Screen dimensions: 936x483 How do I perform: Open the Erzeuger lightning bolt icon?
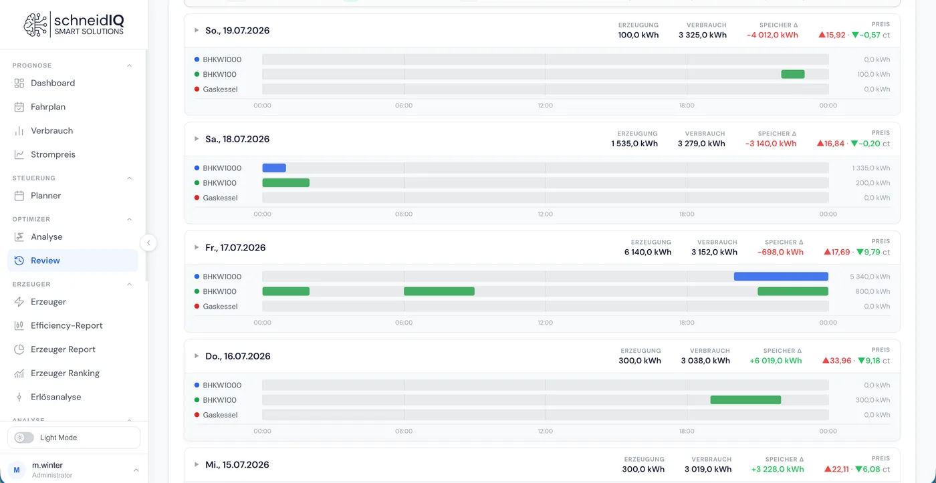[x=19, y=302]
